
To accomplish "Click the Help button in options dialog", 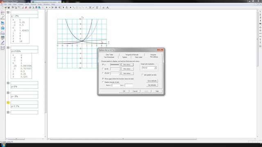I will pyautogui.click(x=157, y=91).
